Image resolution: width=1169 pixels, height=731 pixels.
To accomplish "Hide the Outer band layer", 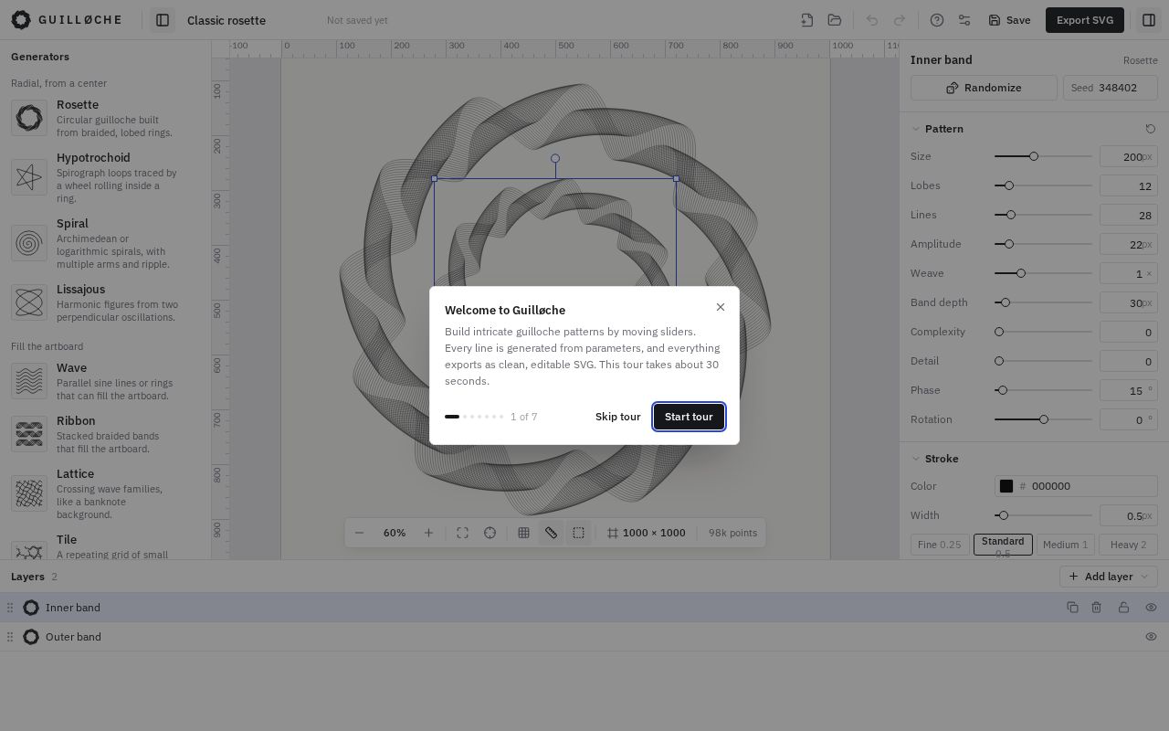I will tap(1152, 637).
